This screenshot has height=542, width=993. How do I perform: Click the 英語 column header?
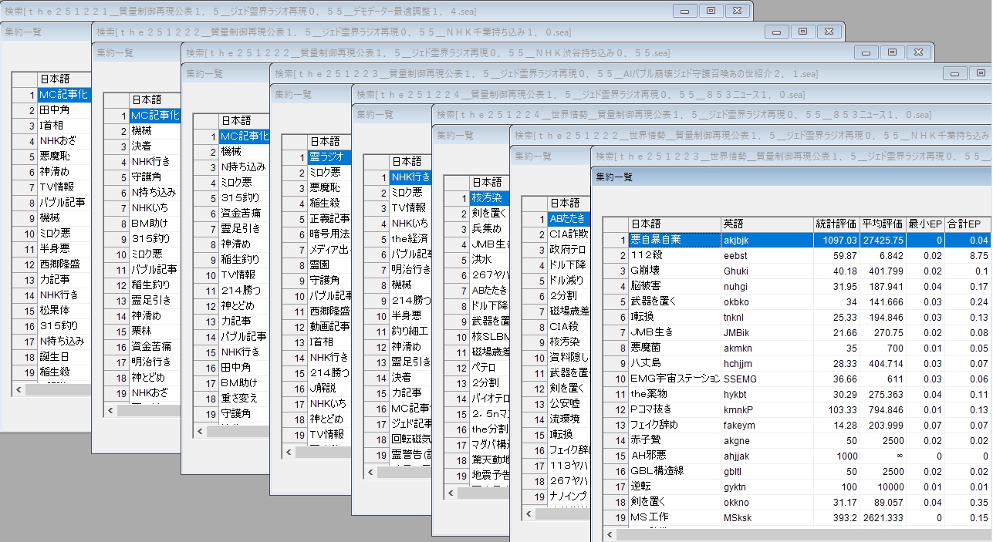766,224
